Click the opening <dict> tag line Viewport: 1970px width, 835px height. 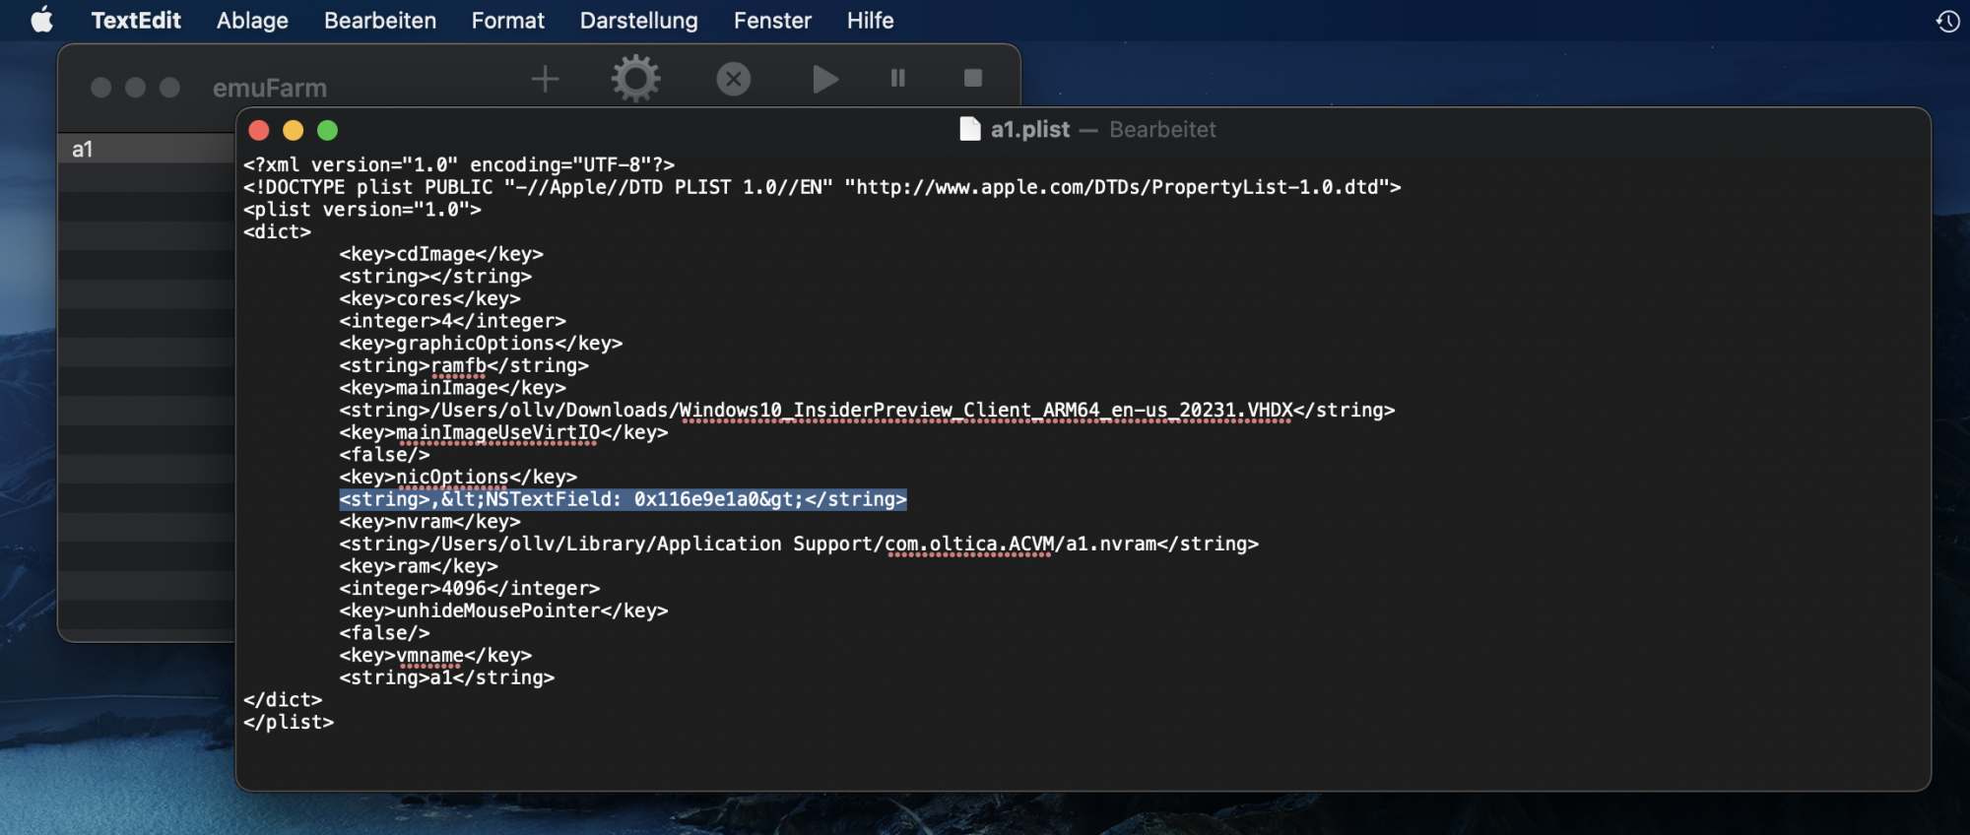click(x=277, y=231)
